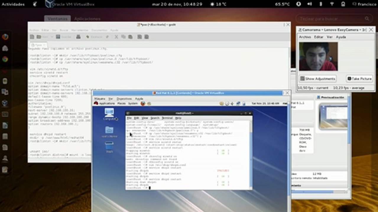The width and height of the screenshot is (378, 212).
Task: Click the Teclear para buscar search field
Action: click(334, 19)
